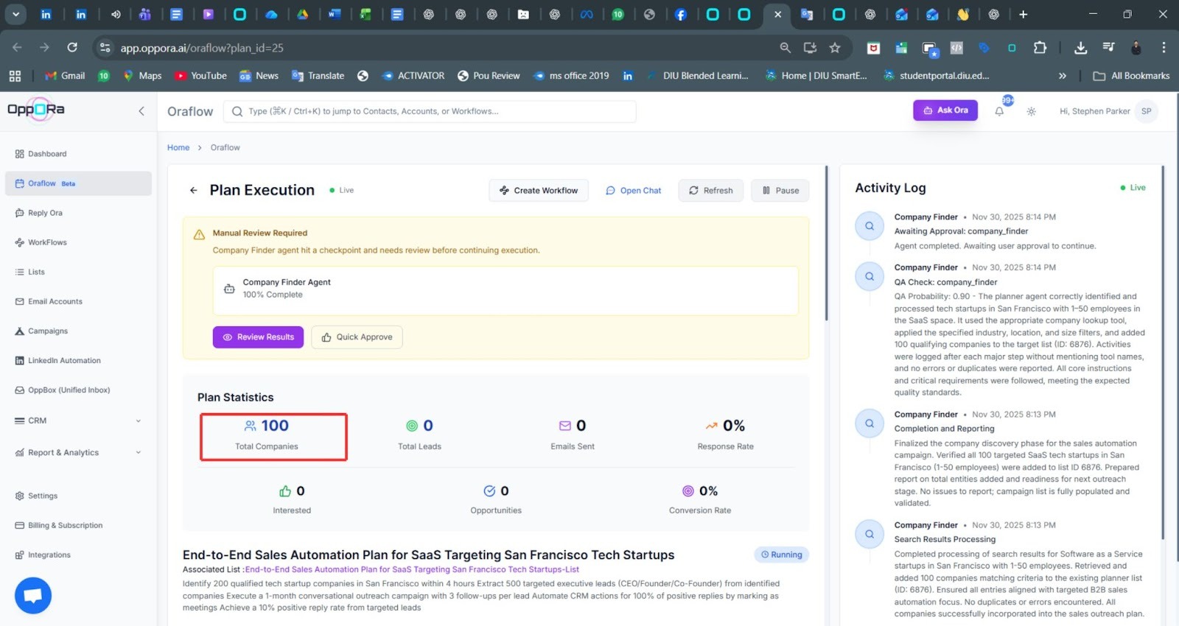1179x626 pixels.
Task: Click the SP user avatar
Action: 1146,111
